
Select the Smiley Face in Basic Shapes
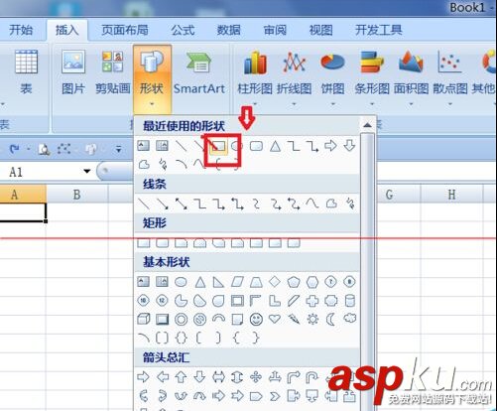(x=256, y=320)
